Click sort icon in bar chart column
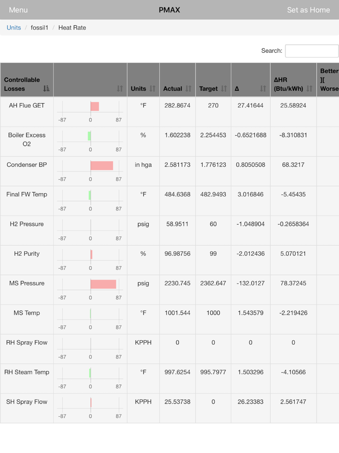Screen dimensions: 339x453 pos(120,89)
